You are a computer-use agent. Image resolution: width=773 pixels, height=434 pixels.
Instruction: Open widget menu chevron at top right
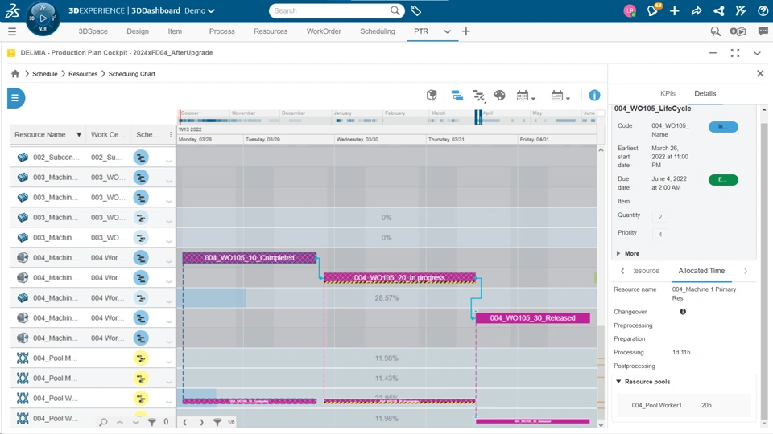point(757,53)
